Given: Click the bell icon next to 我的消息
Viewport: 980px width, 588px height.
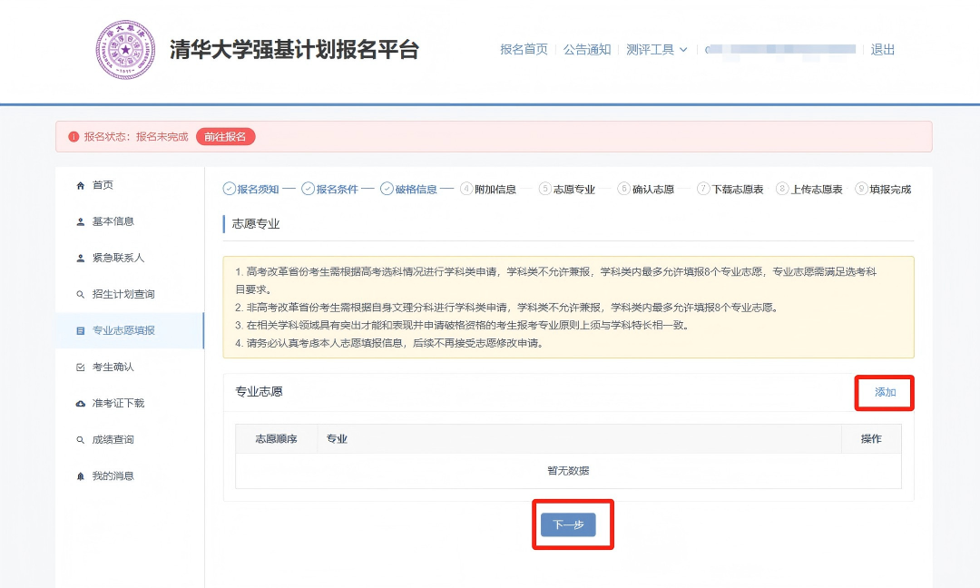Looking at the screenshot, I should click(81, 475).
